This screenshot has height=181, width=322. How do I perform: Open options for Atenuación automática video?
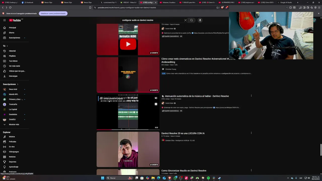pyautogui.click(x=251, y=96)
